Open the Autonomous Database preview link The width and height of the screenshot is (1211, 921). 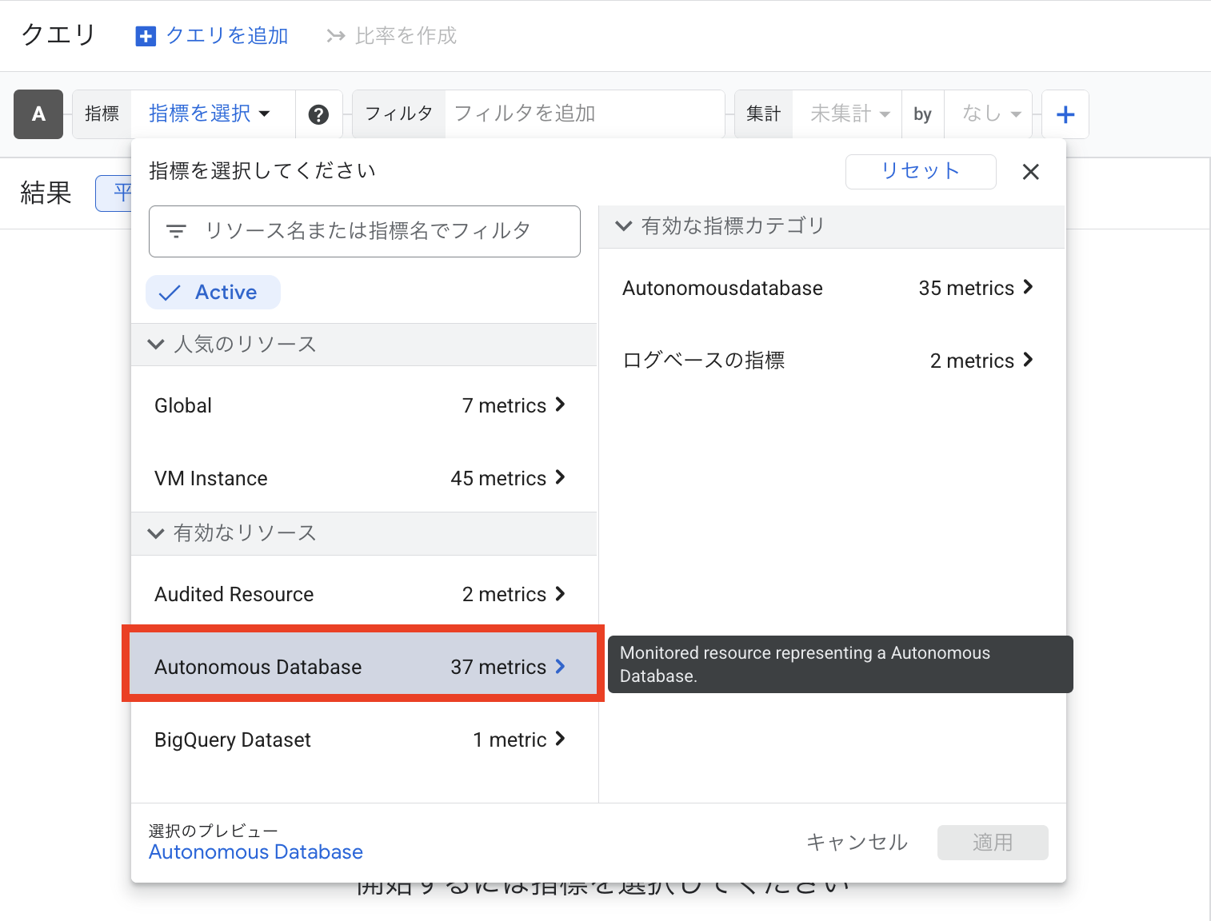coord(256,851)
